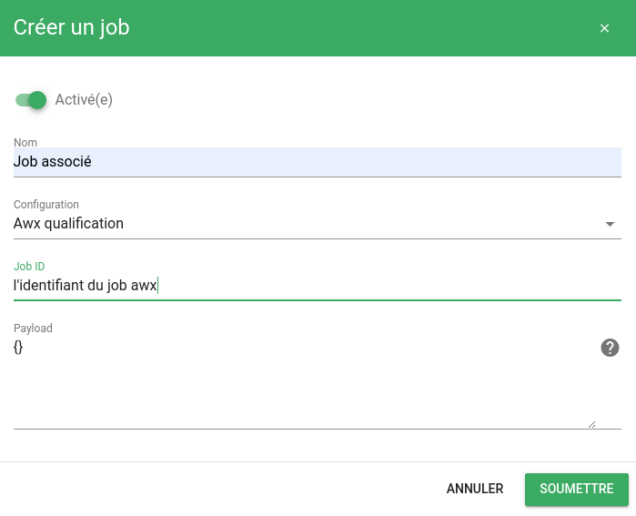Open the Payload help question mark icon
Image resolution: width=636 pixels, height=516 pixels.
tap(610, 348)
